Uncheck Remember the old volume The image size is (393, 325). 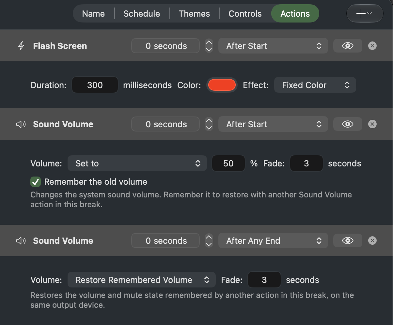coord(36,182)
